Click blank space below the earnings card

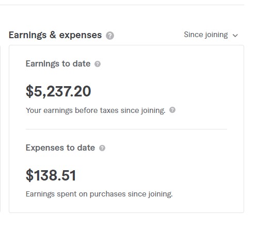click(126, 229)
